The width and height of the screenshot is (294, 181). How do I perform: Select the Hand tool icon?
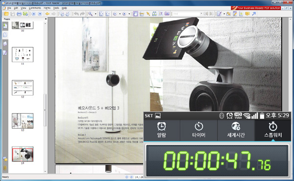136,14
